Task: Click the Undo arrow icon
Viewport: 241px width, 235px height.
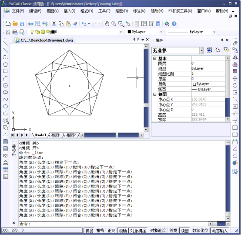Action: click(x=84, y=23)
